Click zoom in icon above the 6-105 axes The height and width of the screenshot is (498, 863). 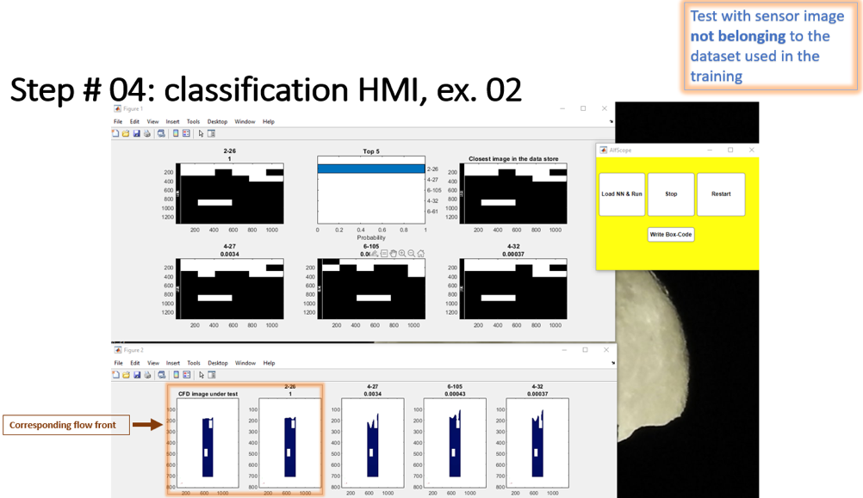point(402,254)
